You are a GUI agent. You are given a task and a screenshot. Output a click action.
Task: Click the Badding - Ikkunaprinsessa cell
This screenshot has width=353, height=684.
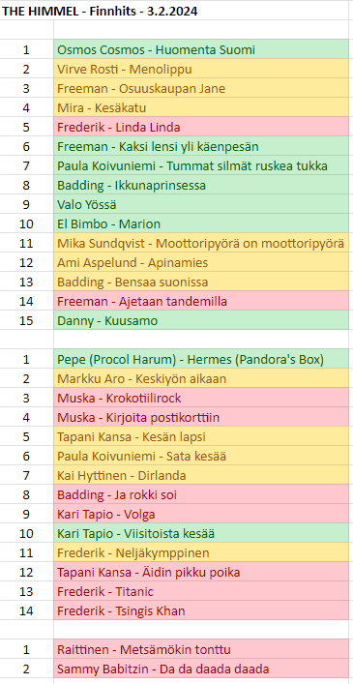pyautogui.click(x=201, y=185)
